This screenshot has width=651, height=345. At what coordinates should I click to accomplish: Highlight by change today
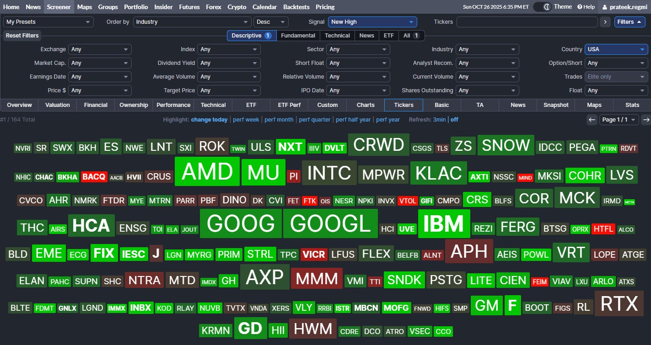[x=209, y=120]
